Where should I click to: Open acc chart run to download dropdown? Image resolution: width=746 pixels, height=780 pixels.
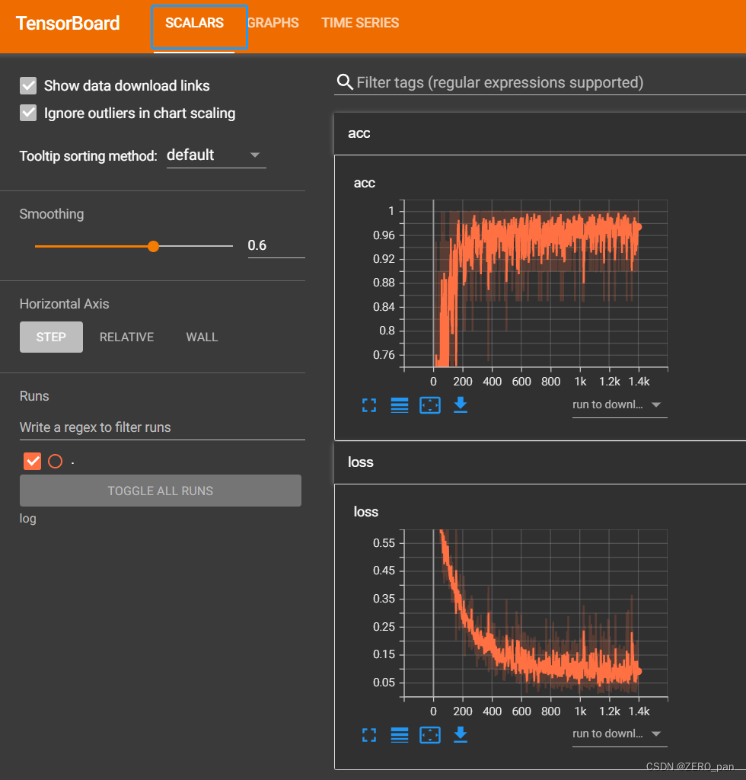620,405
